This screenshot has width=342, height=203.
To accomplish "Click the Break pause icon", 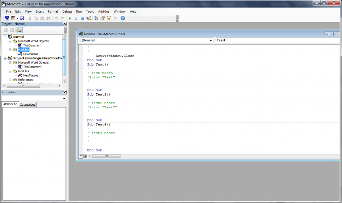I will pyautogui.click(x=76, y=18).
